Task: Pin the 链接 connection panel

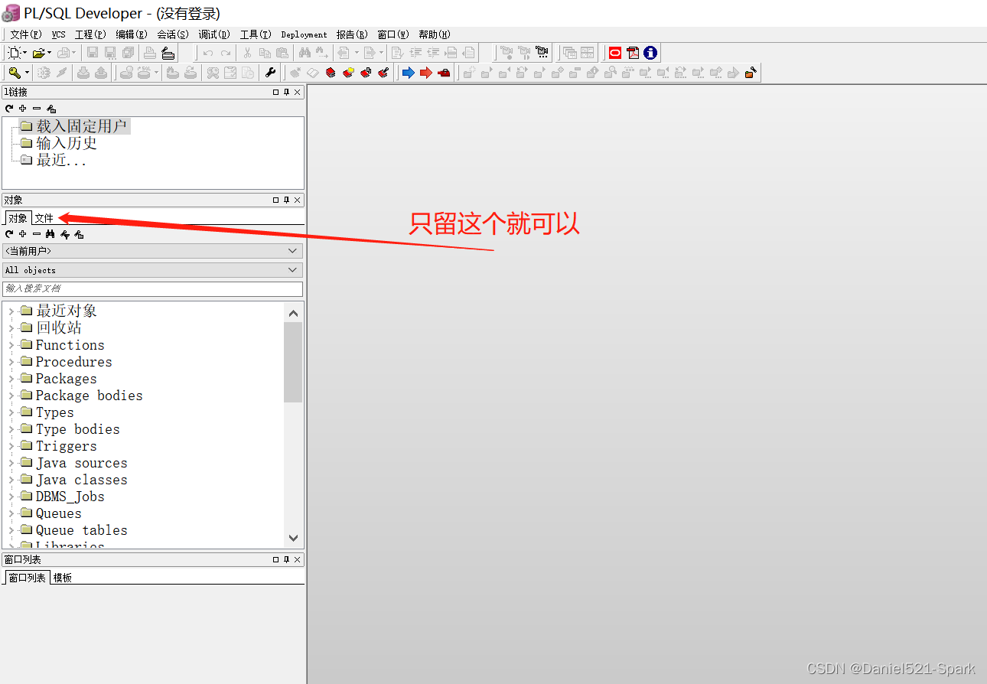Action: click(287, 92)
